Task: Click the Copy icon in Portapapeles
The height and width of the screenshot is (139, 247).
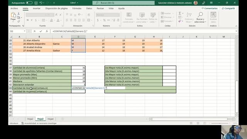Action: coord(19,17)
